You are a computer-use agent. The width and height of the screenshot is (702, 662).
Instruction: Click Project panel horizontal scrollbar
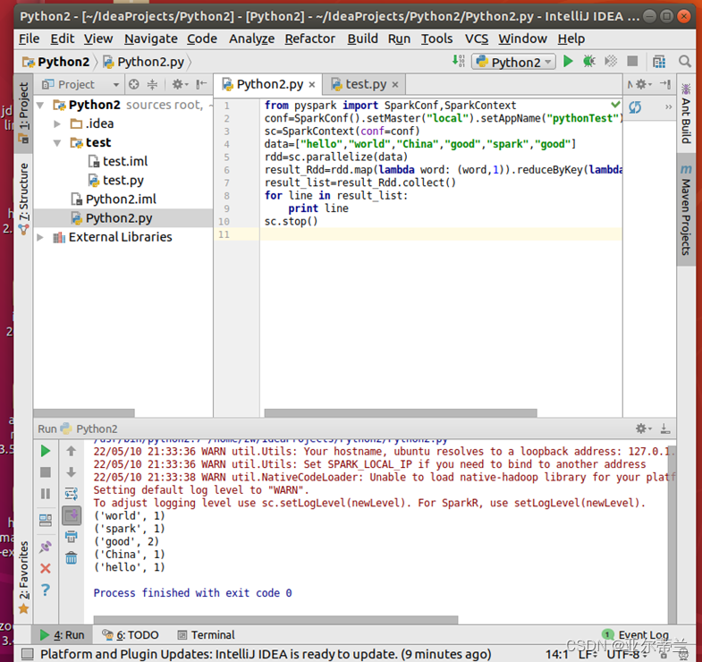(x=84, y=413)
